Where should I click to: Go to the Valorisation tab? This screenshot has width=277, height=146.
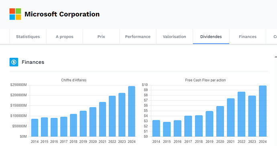point(174,36)
